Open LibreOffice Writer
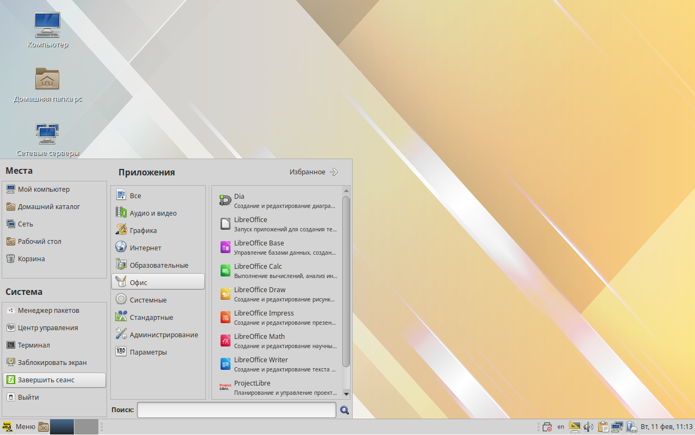The width and height of the screenshot is (695, 435). coord(278,364)
